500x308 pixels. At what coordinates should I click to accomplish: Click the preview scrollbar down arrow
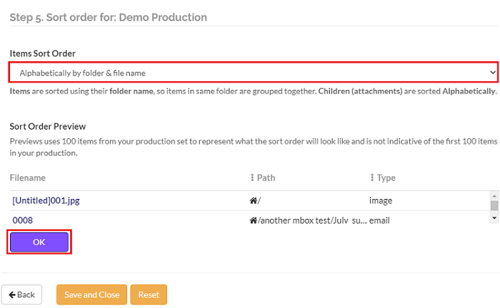pos(493,217)
